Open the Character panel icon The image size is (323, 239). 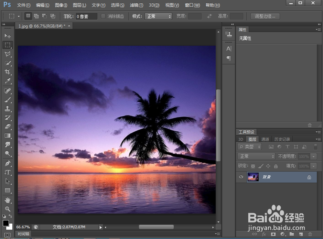(229, 48)
